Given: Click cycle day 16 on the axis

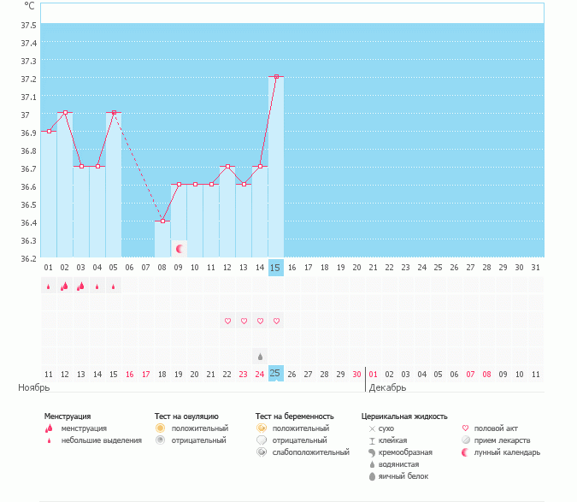Looking at the screenshot, I should [x=291, y=268].
